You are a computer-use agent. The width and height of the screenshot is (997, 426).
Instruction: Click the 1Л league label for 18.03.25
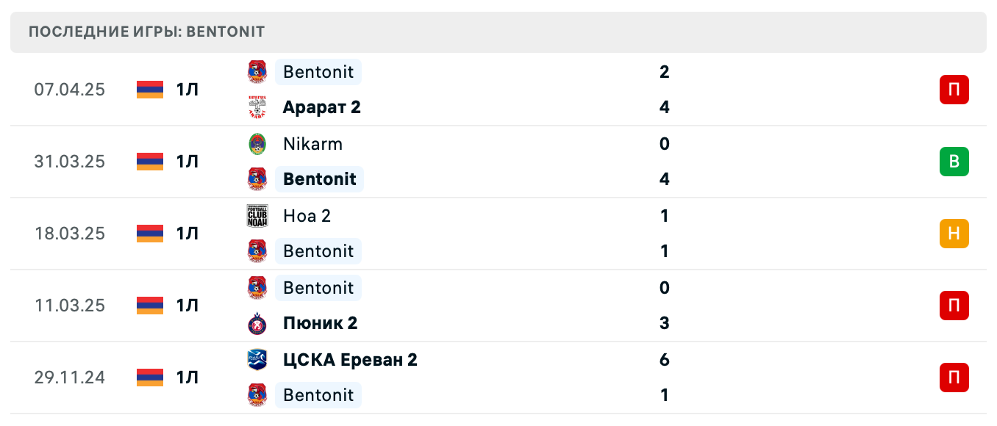[x=186, y=234]
